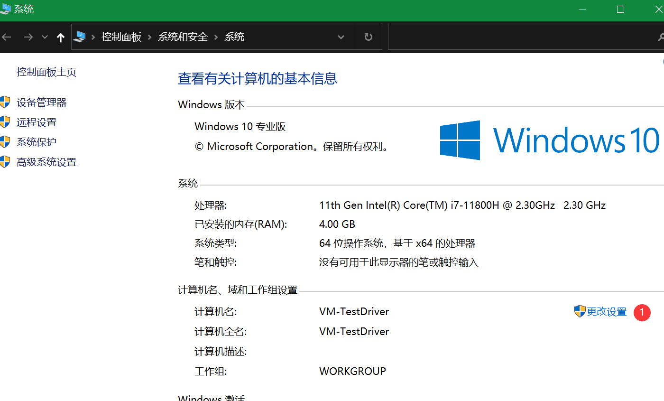The width and height of the screenshot is (664, 401).
Task: Click the system window title icon
Action: [6, 9]
